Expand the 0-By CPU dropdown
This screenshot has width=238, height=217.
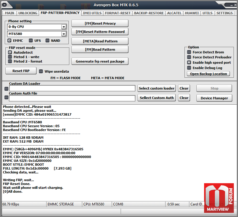[64, 27]
